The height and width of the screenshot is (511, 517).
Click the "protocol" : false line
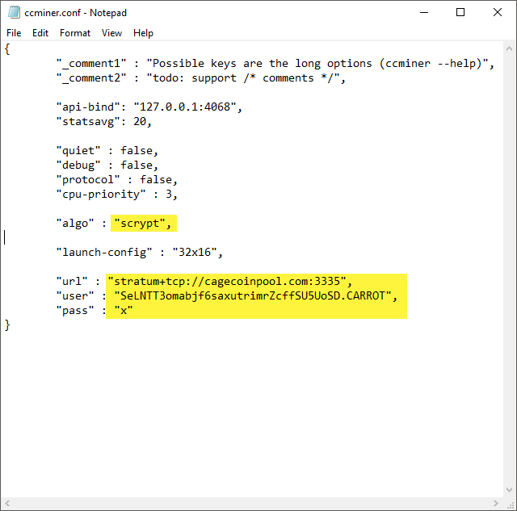[116, 179]
